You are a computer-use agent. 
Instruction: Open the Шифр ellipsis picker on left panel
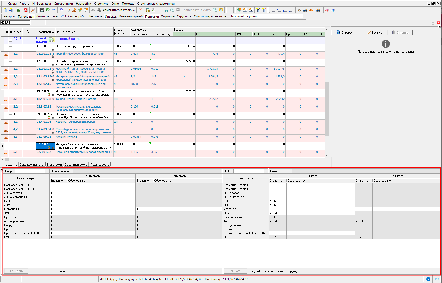point(47,171)
